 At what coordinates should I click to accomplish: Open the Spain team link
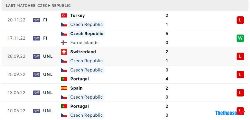pos(76,88)
